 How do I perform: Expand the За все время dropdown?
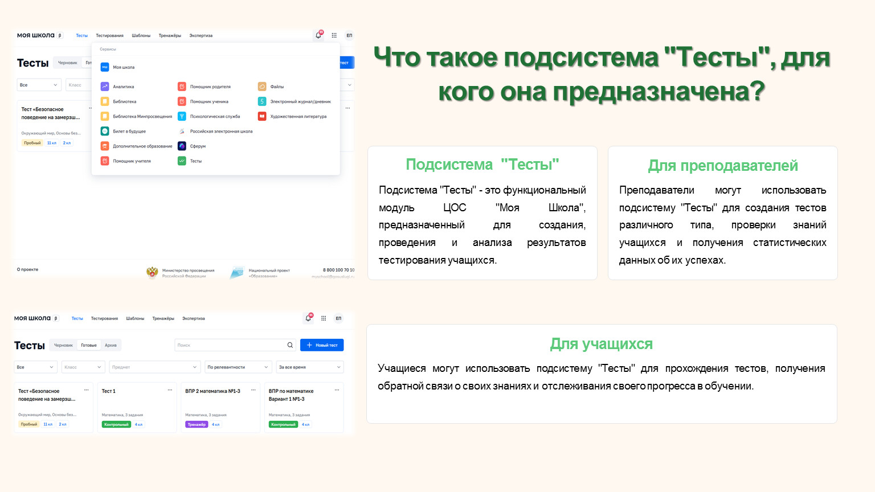[x=309, y=367]
